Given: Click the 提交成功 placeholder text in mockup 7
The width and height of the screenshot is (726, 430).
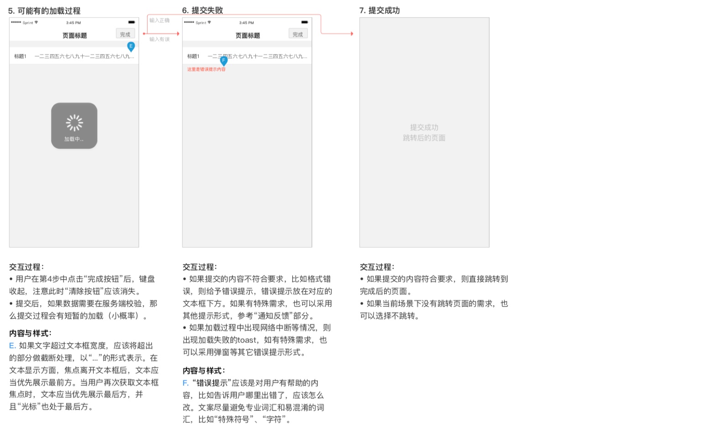Looking at the screenshot, I should [x=424, y=127].
